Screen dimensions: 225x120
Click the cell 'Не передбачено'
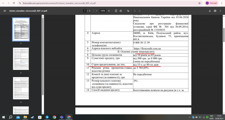(x=142, y=74)
